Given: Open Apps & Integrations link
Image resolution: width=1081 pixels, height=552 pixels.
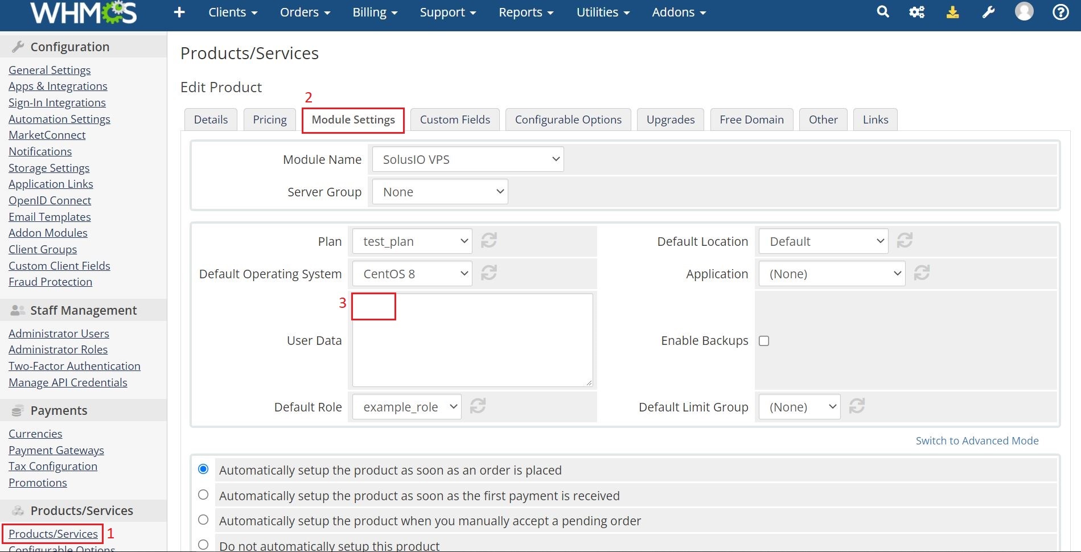Looking at the screenshot, I should tap(58, 86).
